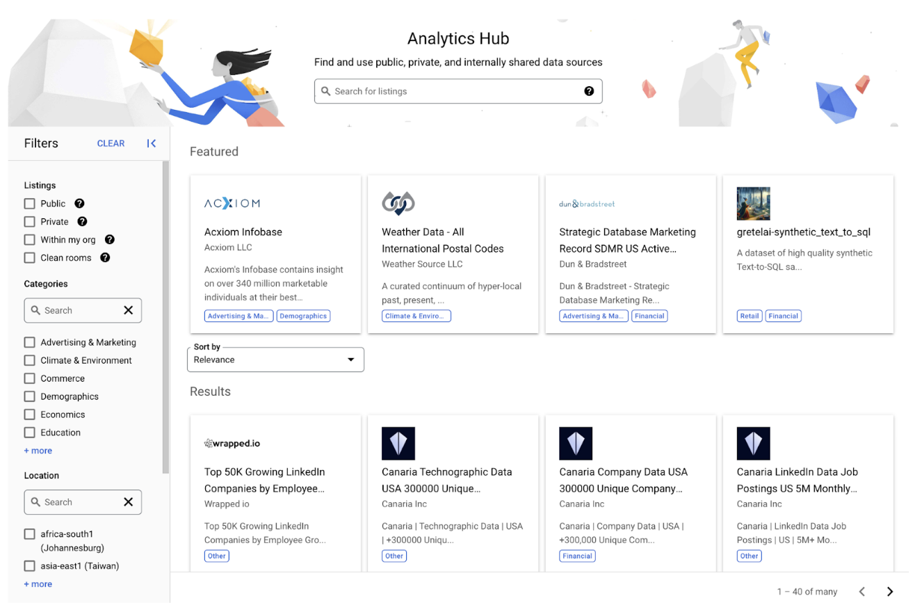Focus the Categories search field
The width and height of the screenshot is (915, 612).
83,310
